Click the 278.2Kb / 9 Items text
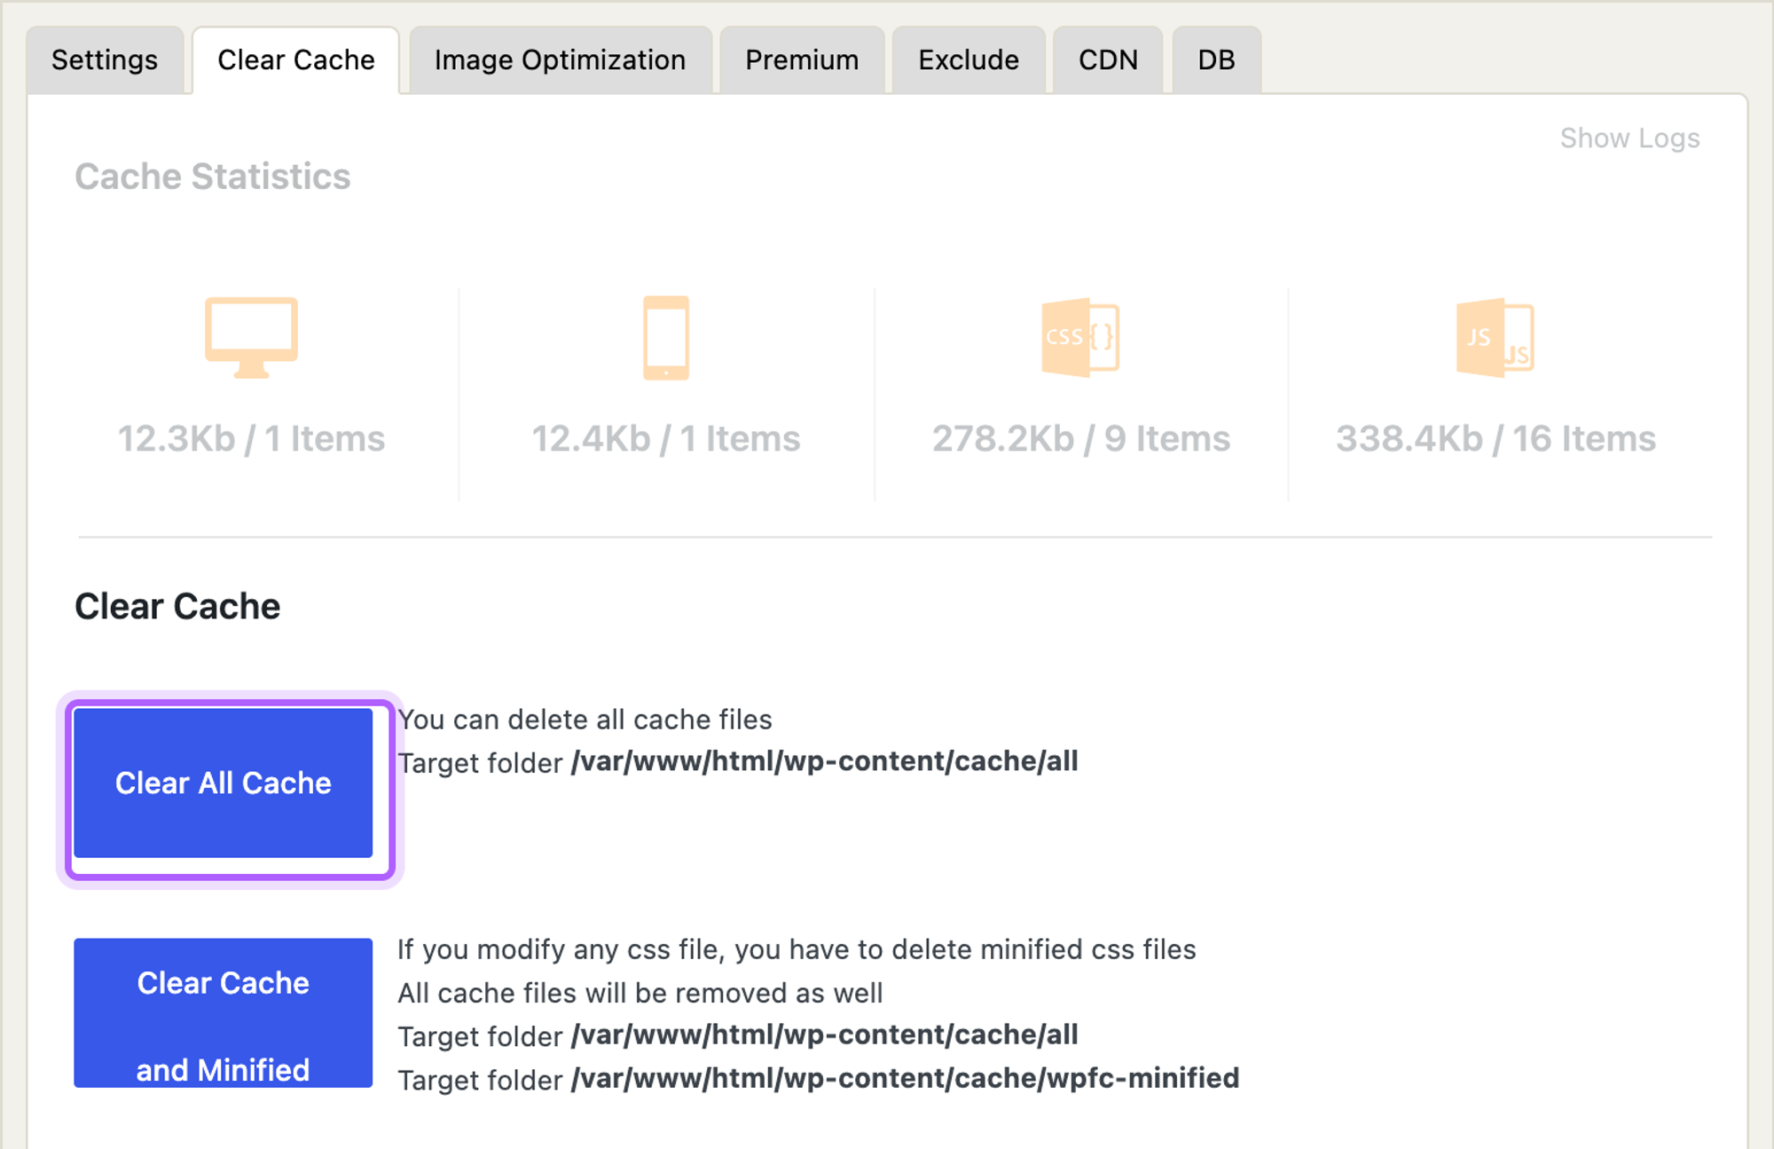The image size is (1774, 1149). click(1080, 439)
